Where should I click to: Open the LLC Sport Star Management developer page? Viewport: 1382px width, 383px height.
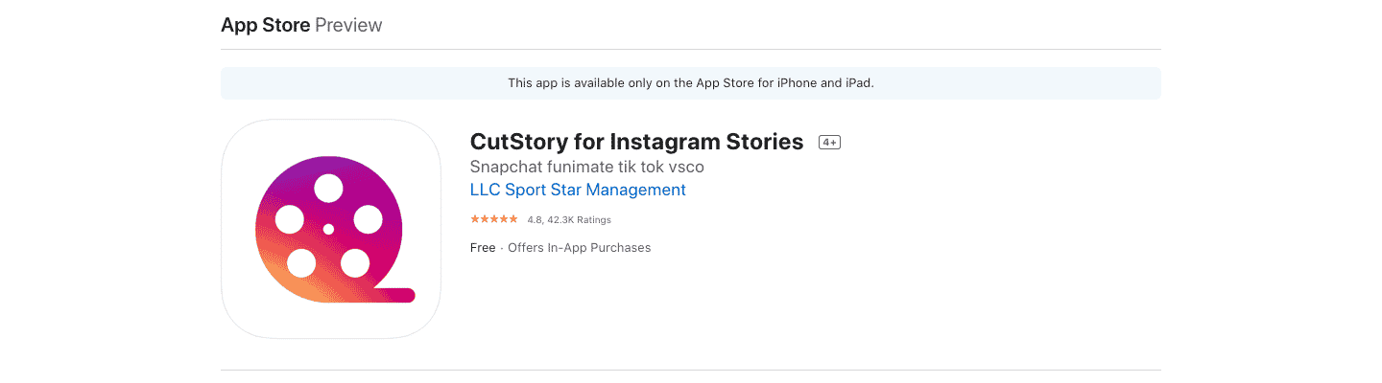tap(578, 190)
